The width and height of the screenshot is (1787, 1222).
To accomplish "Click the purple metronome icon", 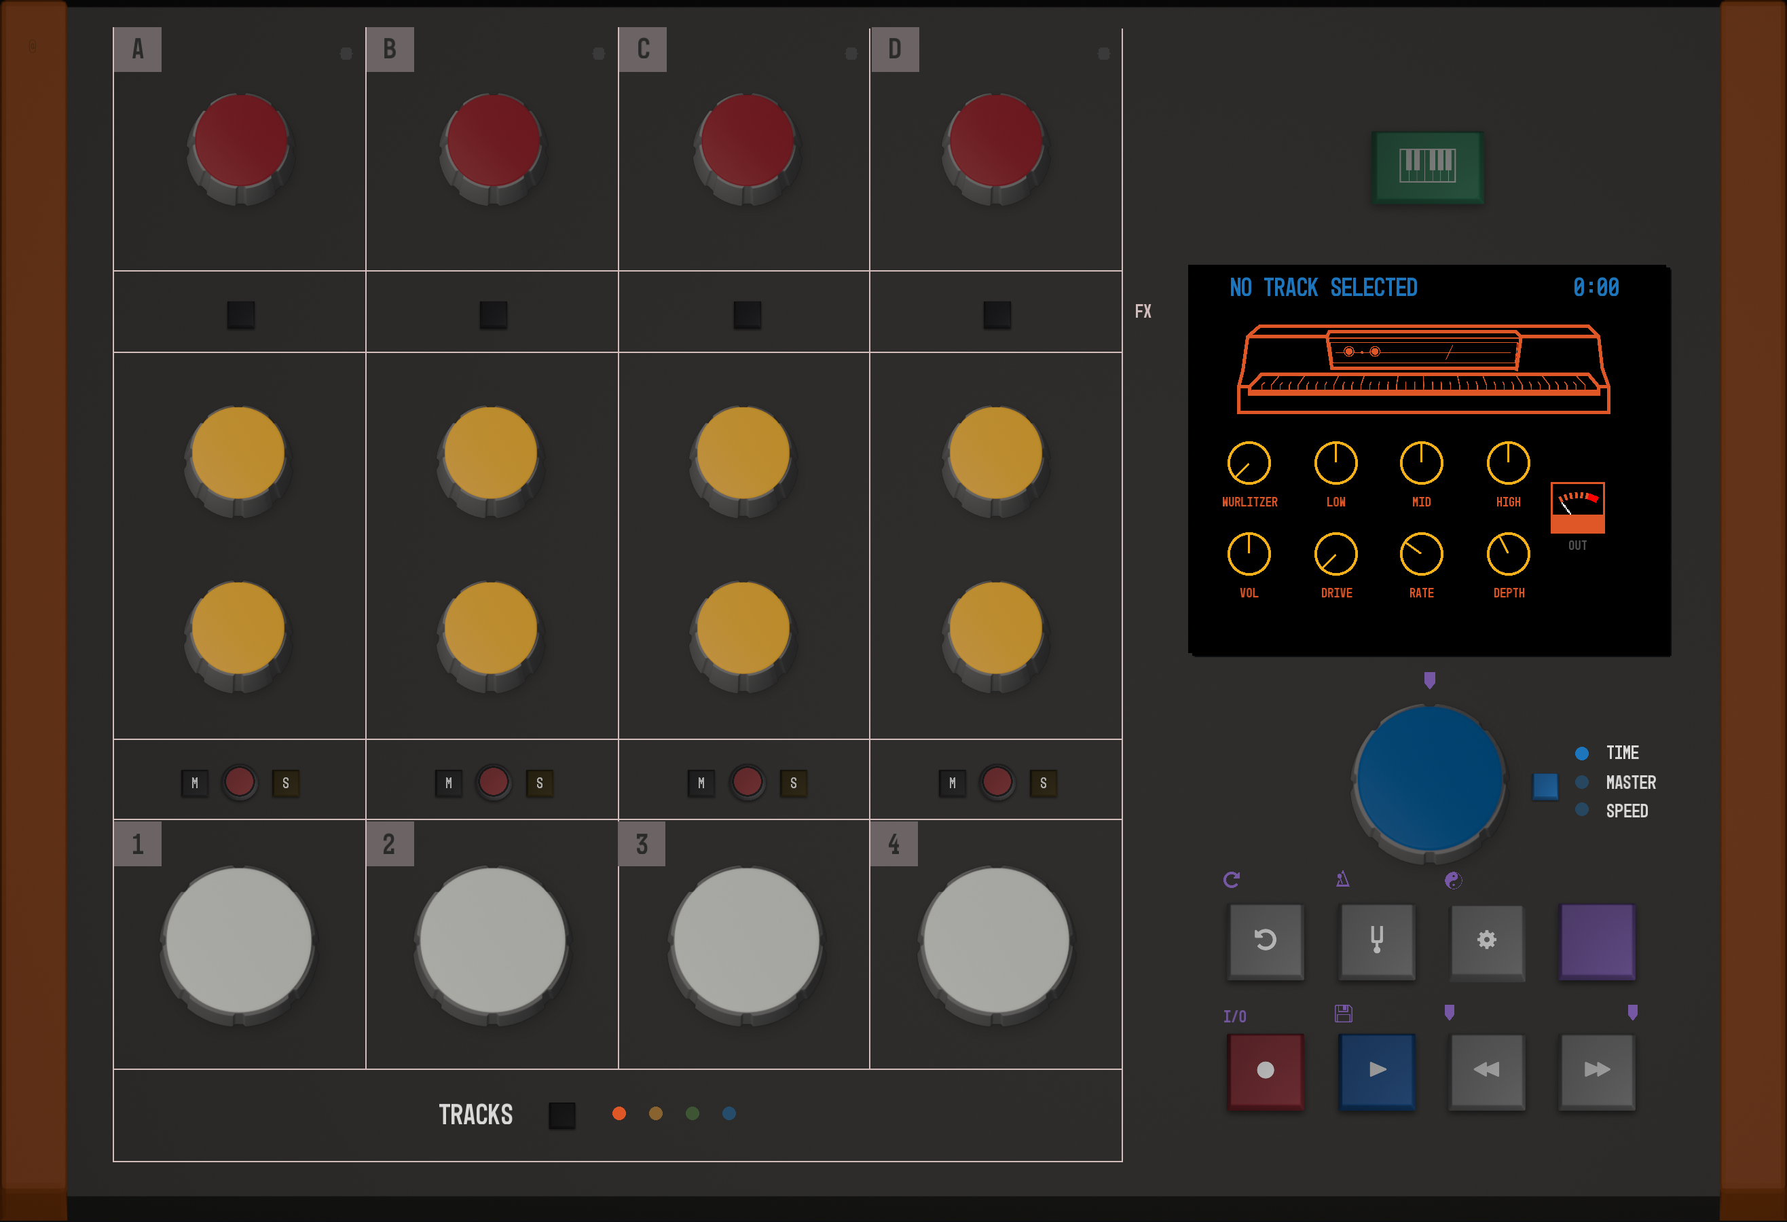I will coord(1342,879).
